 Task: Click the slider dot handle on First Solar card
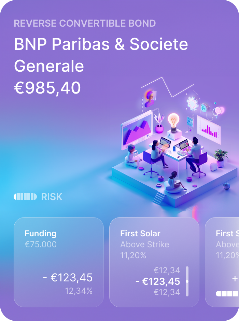[x=187, y=281]
